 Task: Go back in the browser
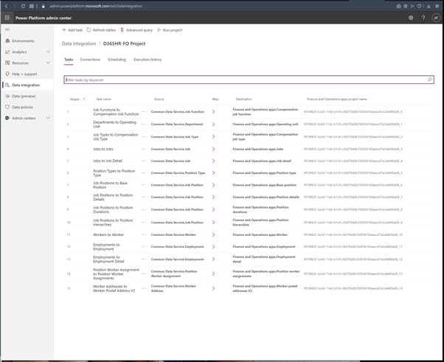6,6
